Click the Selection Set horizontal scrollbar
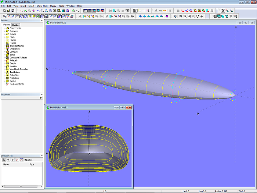The image size is (257, 193). tap(21, 187)
